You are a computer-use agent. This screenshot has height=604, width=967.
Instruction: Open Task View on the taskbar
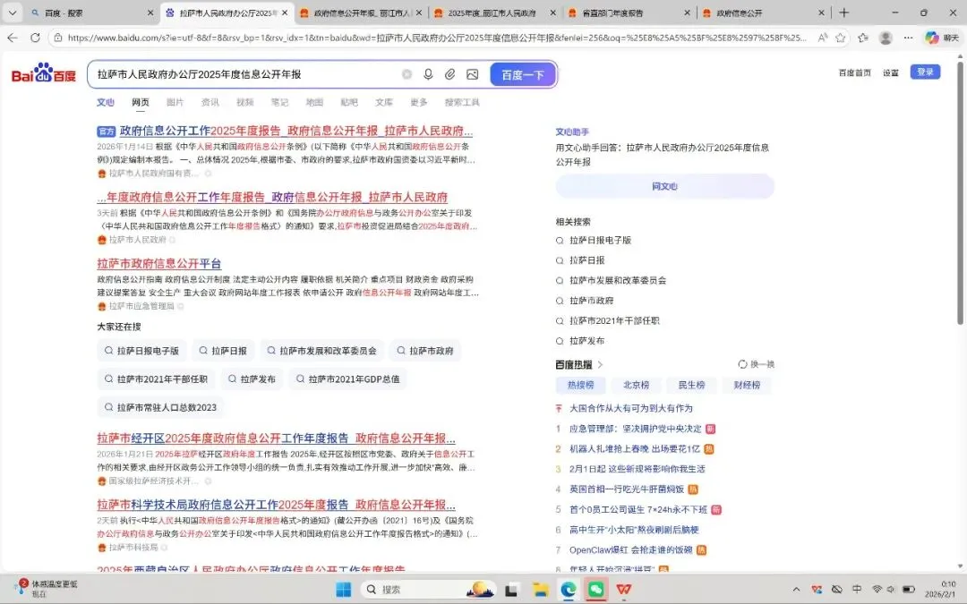point(511,590)
